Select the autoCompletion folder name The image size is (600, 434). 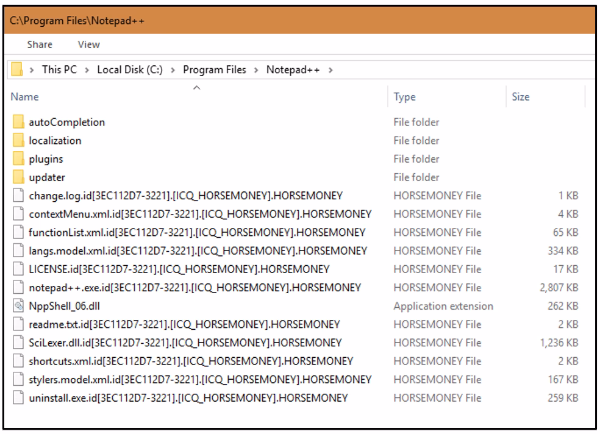pos(67,123)
